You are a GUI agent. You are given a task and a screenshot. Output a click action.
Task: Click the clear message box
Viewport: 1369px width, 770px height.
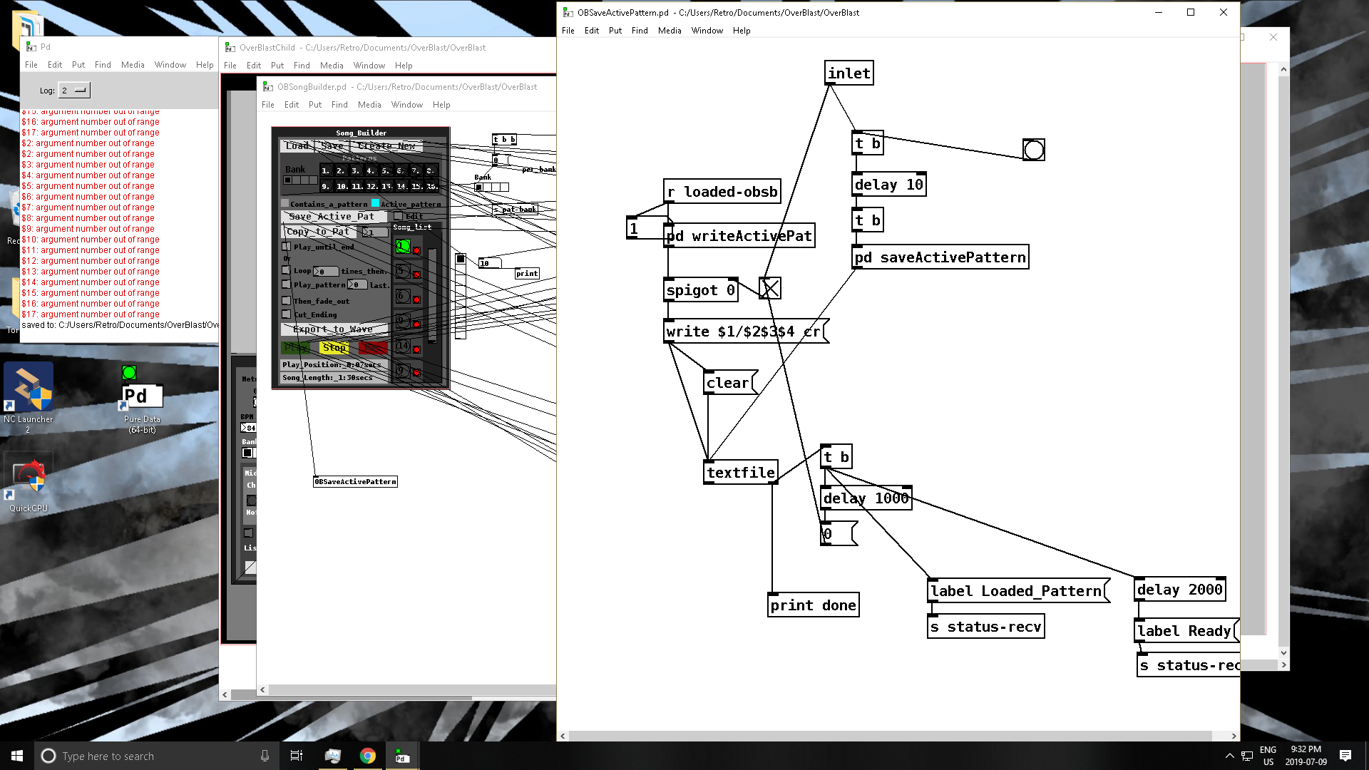pos(730,383)
